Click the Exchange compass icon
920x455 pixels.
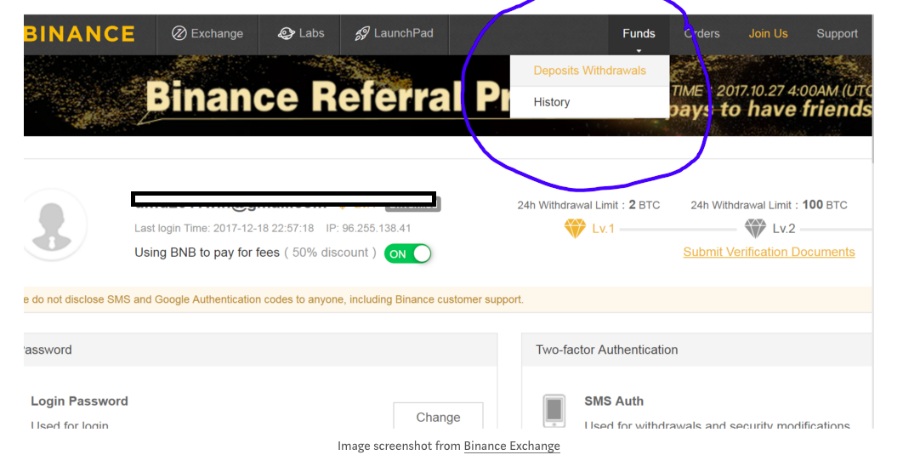pos(179,33)
